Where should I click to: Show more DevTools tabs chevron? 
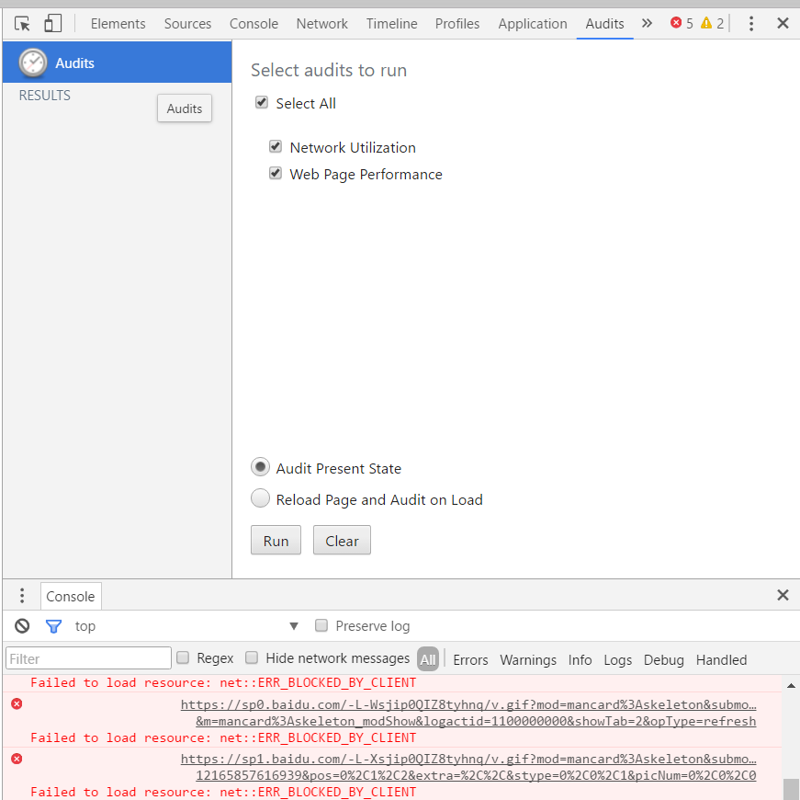click(x=647, y=23)
